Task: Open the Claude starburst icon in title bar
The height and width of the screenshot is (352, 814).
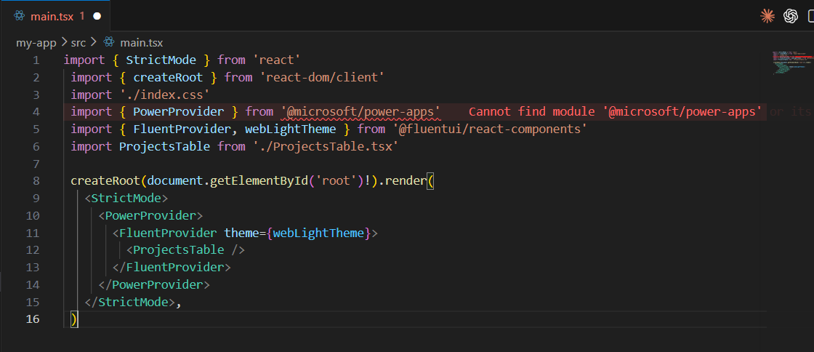Action: coord(767,17)
